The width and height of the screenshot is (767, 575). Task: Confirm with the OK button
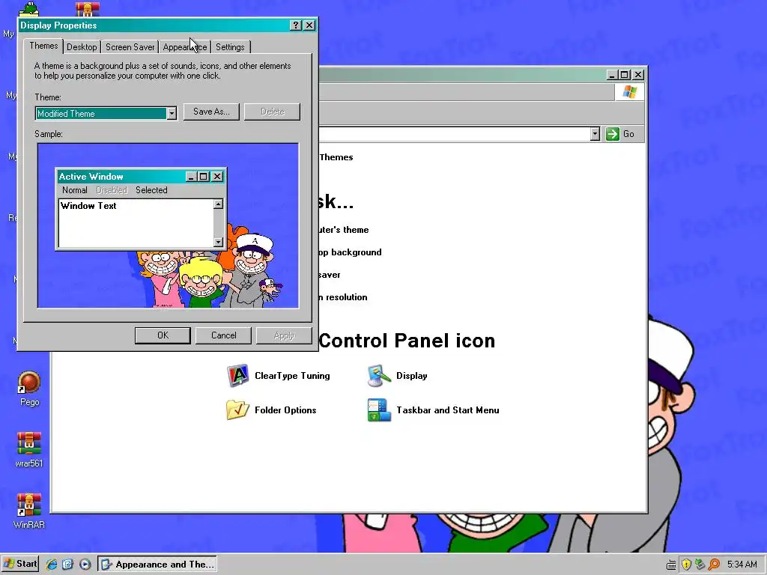point(163,335)
